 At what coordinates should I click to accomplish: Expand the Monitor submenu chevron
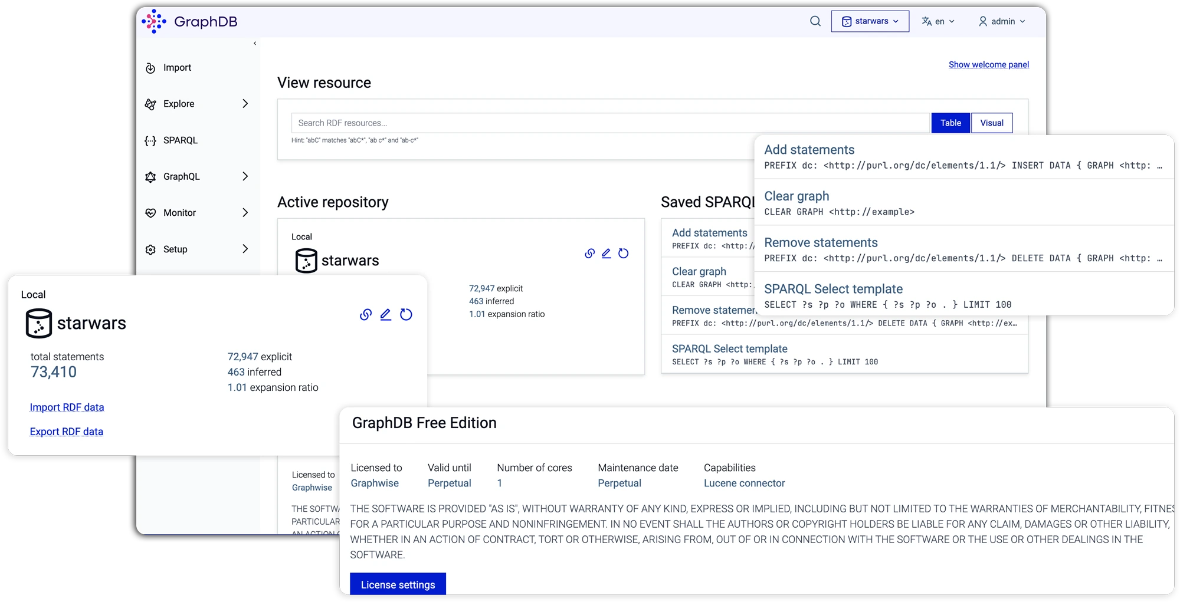(x=245, y=212)
